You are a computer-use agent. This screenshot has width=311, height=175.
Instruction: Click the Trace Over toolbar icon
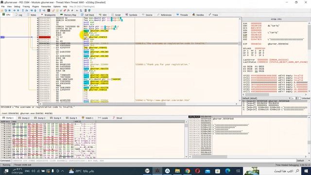(x=35, y=10)
